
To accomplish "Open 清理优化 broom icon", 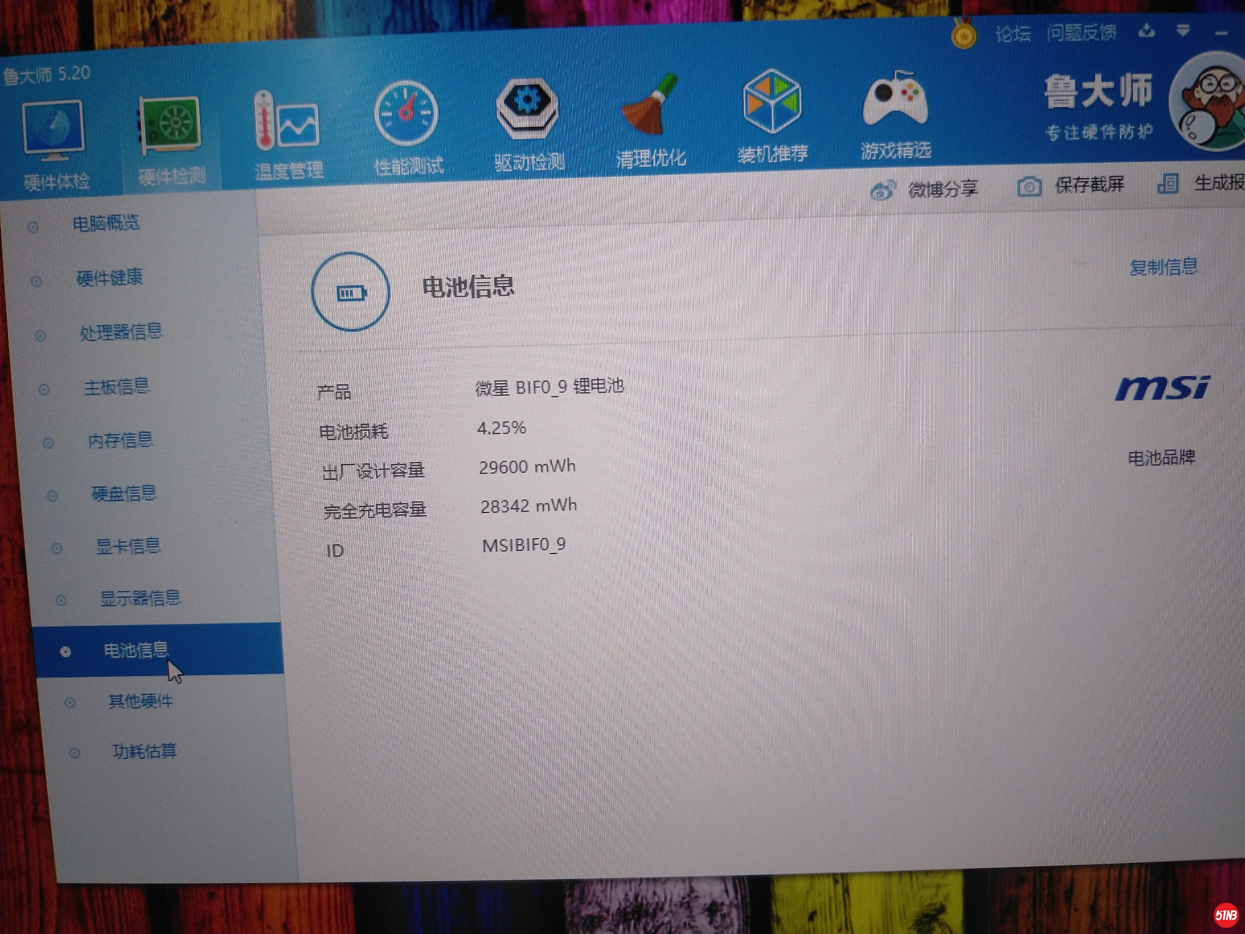I will 650,106.
